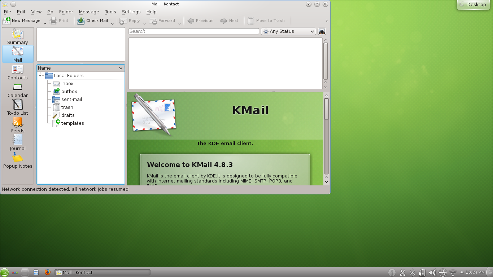Viewport: 493px width, 277px height.
Task: Open the Message menu
Action: [89, 12]
